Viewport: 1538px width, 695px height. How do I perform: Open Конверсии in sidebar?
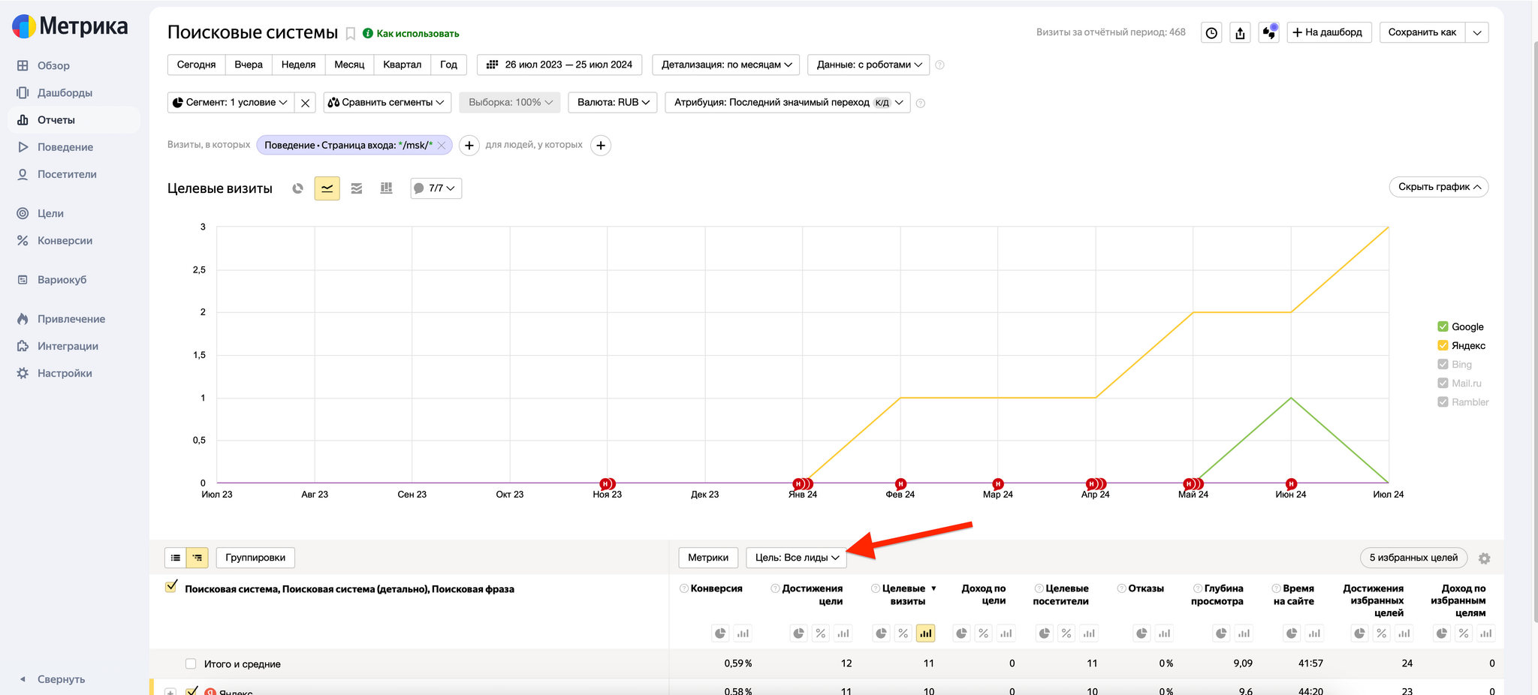pyautogui.click(x=65, y=241)
